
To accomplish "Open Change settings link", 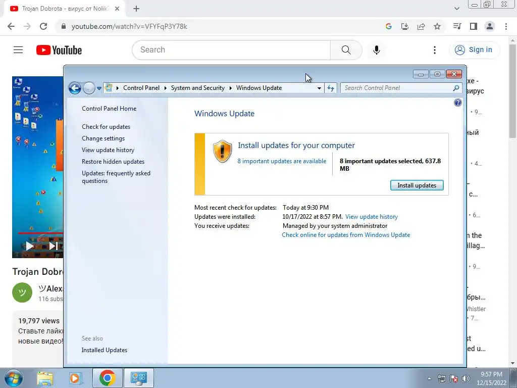I will point(103,138).
